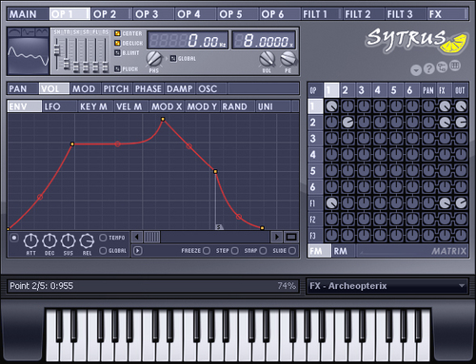Image resolution: width=476 pixels, height=364 pixels.
Task: Switch to the FILT 1 tab
Action: click(x=321, y=14)
